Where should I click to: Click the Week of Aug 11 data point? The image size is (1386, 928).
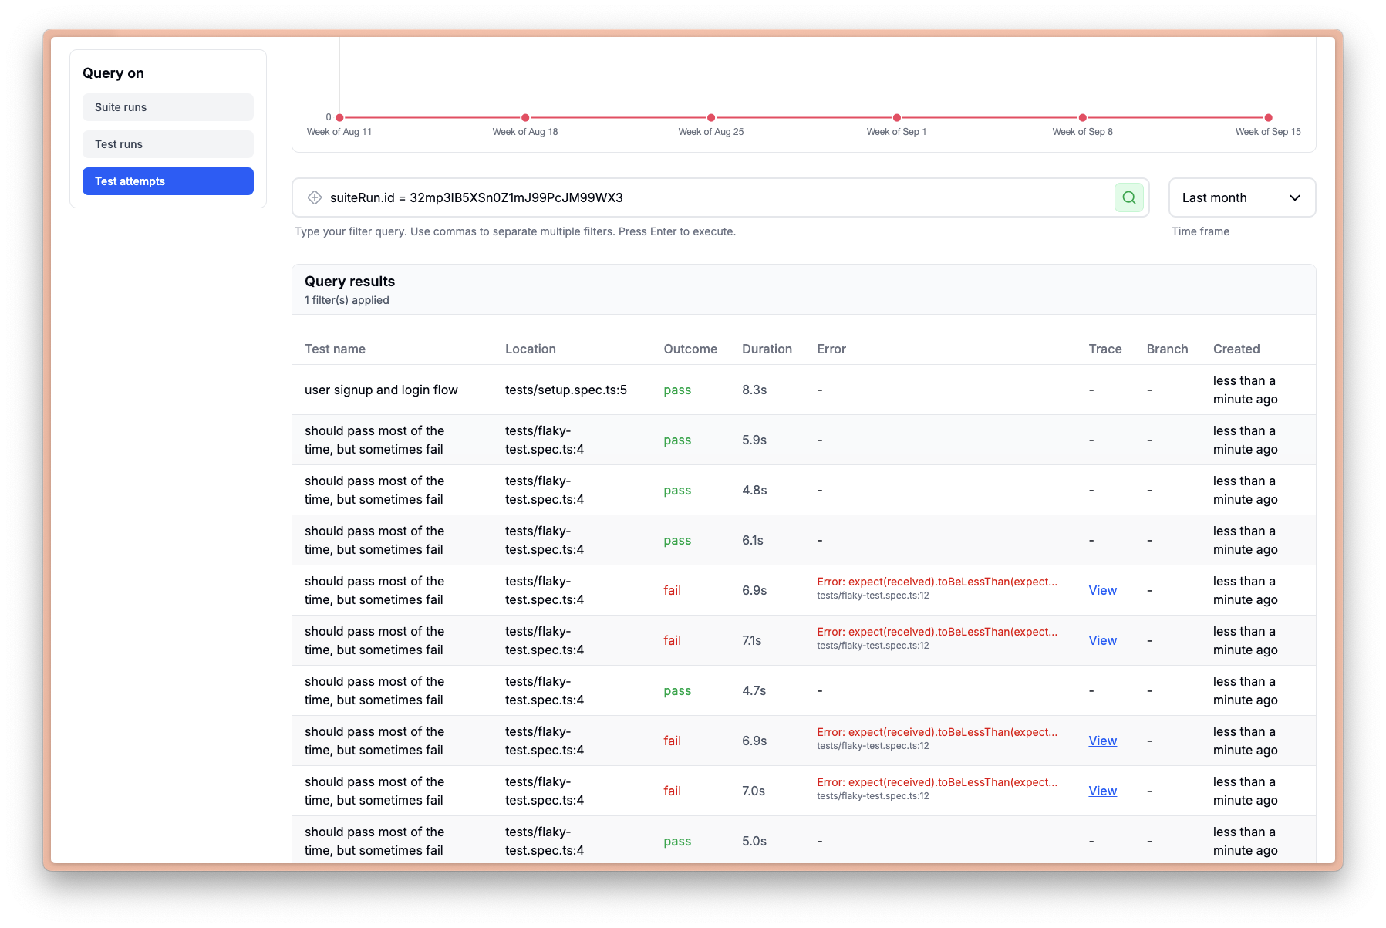[x=339, y=118]
